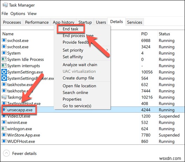This screenshot has height=162, width=185.
Task: Click the taskhostw.exe icon, PID 632
Action: (x=4, y=85)
